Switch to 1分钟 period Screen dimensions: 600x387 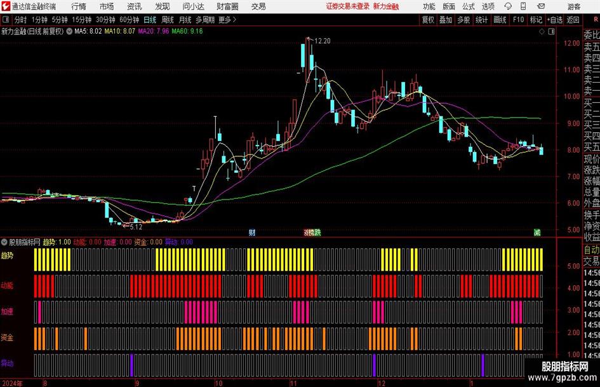pos(39,20)
